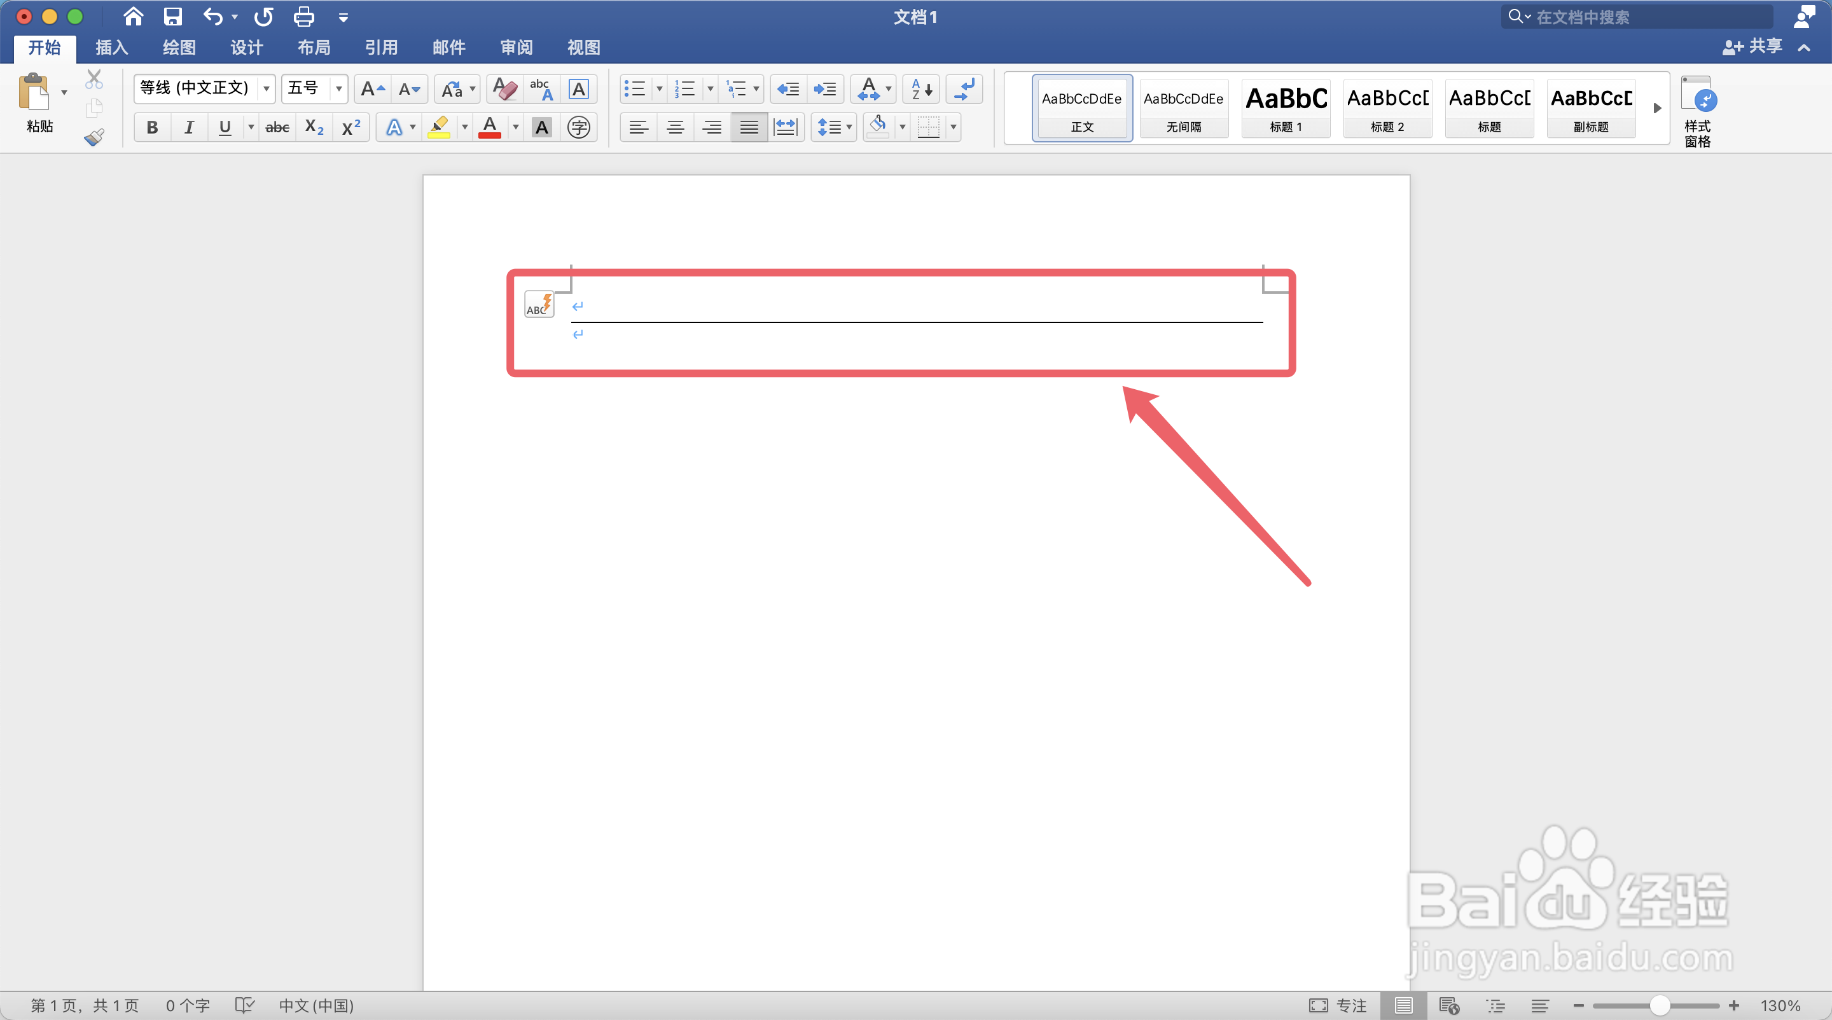1832x1020 pixels.
Task: Toggle strikethrough abc formatting
Action: coord(277,127)
